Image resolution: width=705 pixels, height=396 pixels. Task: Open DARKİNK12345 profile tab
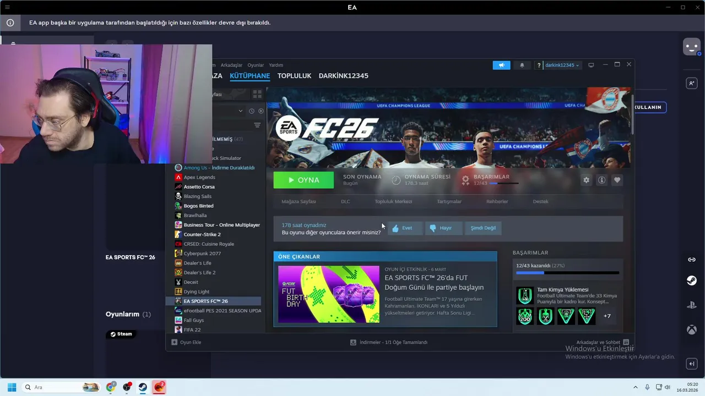coord(343,76)
